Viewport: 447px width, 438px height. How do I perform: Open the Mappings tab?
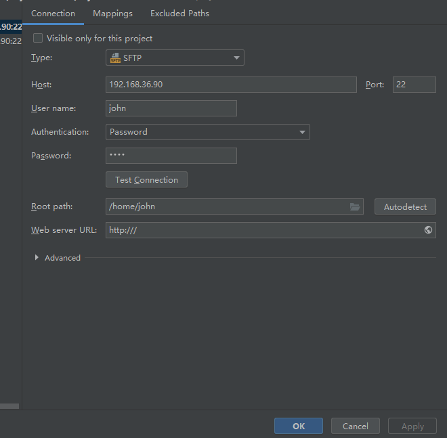[112, 14]
